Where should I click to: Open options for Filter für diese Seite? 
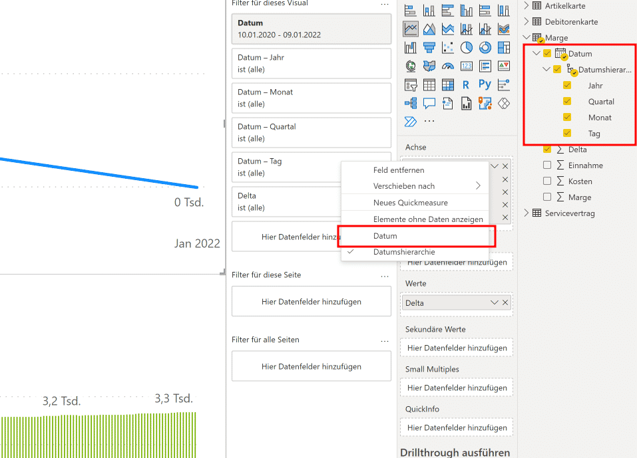coord(384,277)
